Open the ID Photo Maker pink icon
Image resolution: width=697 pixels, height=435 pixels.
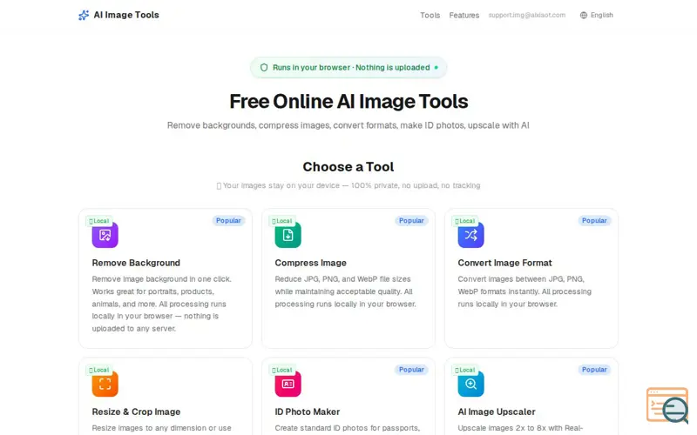point(288,384)
